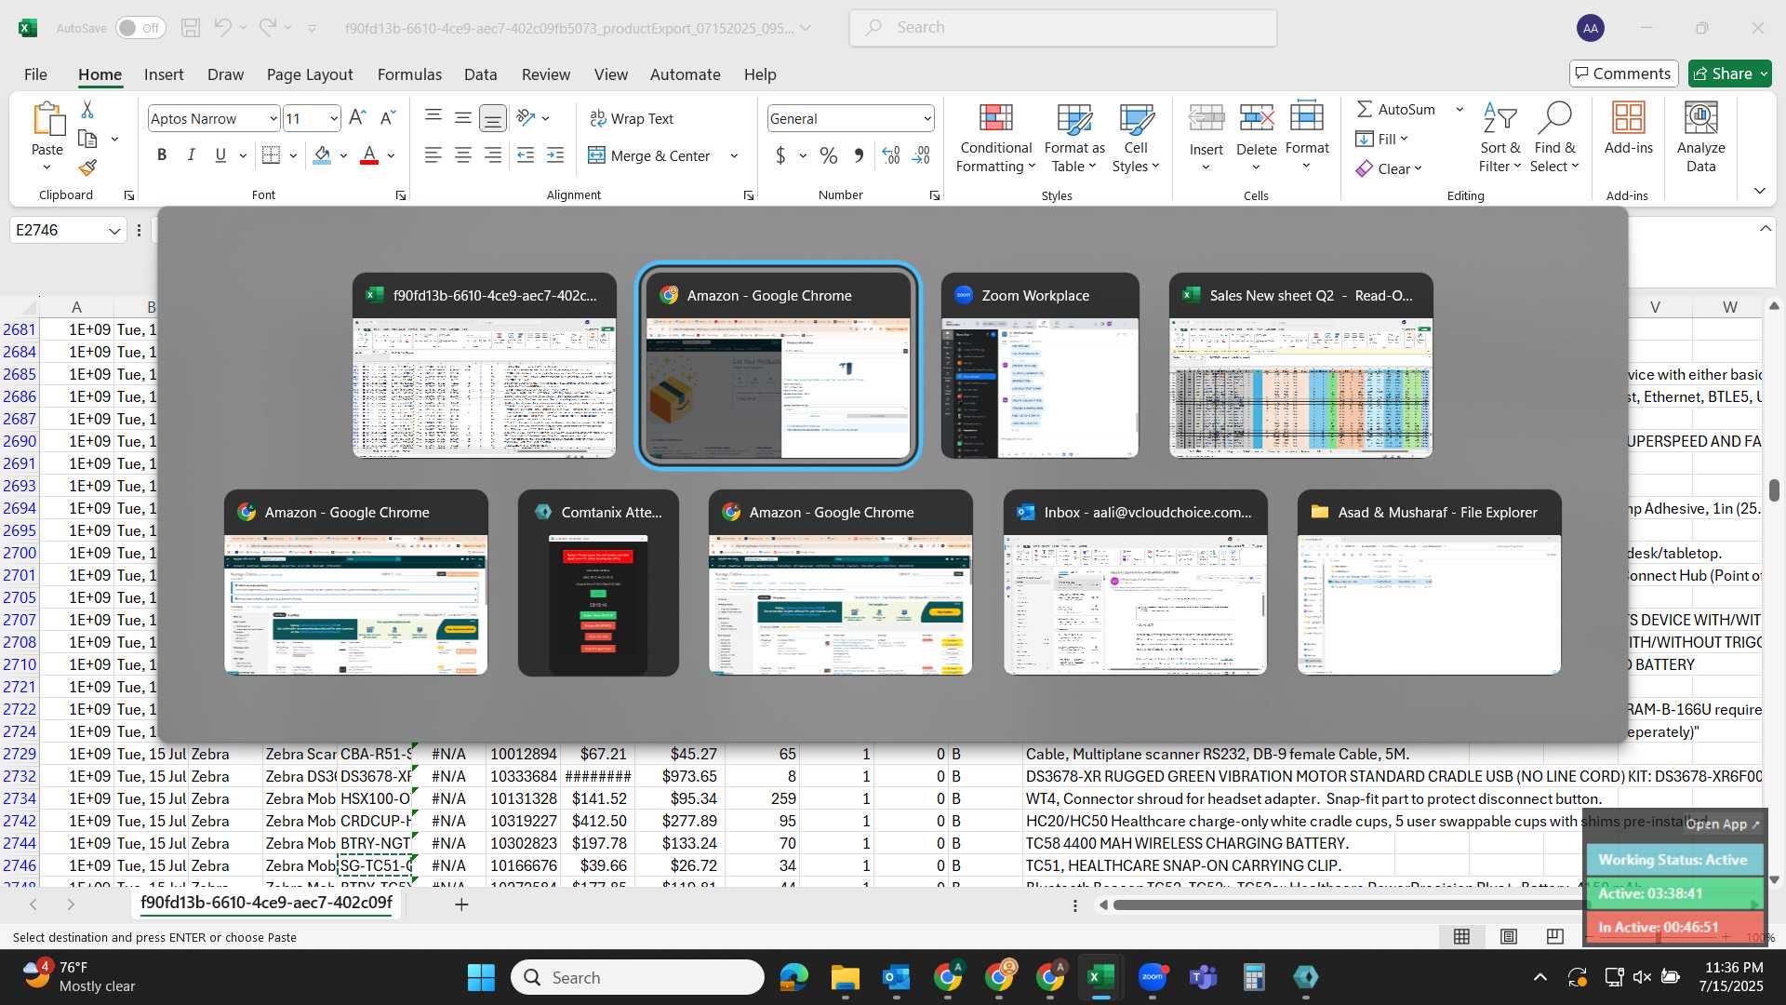
Task: Click AutoSum sigma button
Action: [x=1395, y=109]
